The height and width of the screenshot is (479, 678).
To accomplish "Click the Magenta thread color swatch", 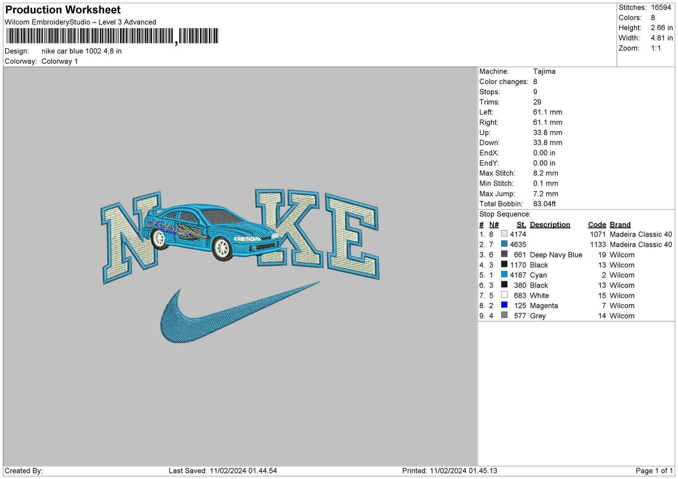I will point(504,305).
